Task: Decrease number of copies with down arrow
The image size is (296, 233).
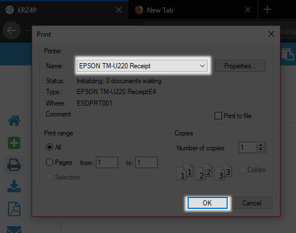Action: 261,150
